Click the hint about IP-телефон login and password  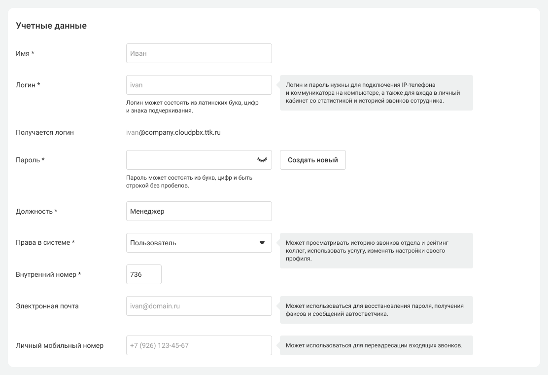click(x=376, y=93)
